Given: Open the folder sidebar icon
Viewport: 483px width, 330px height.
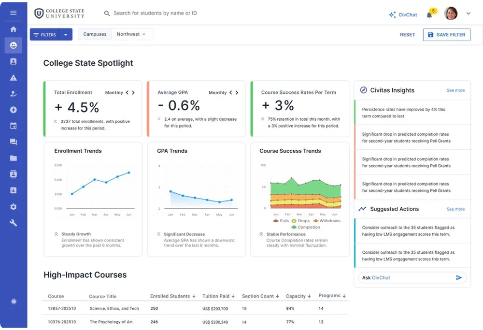Looking at the screenshot, I should pos(13,158).
